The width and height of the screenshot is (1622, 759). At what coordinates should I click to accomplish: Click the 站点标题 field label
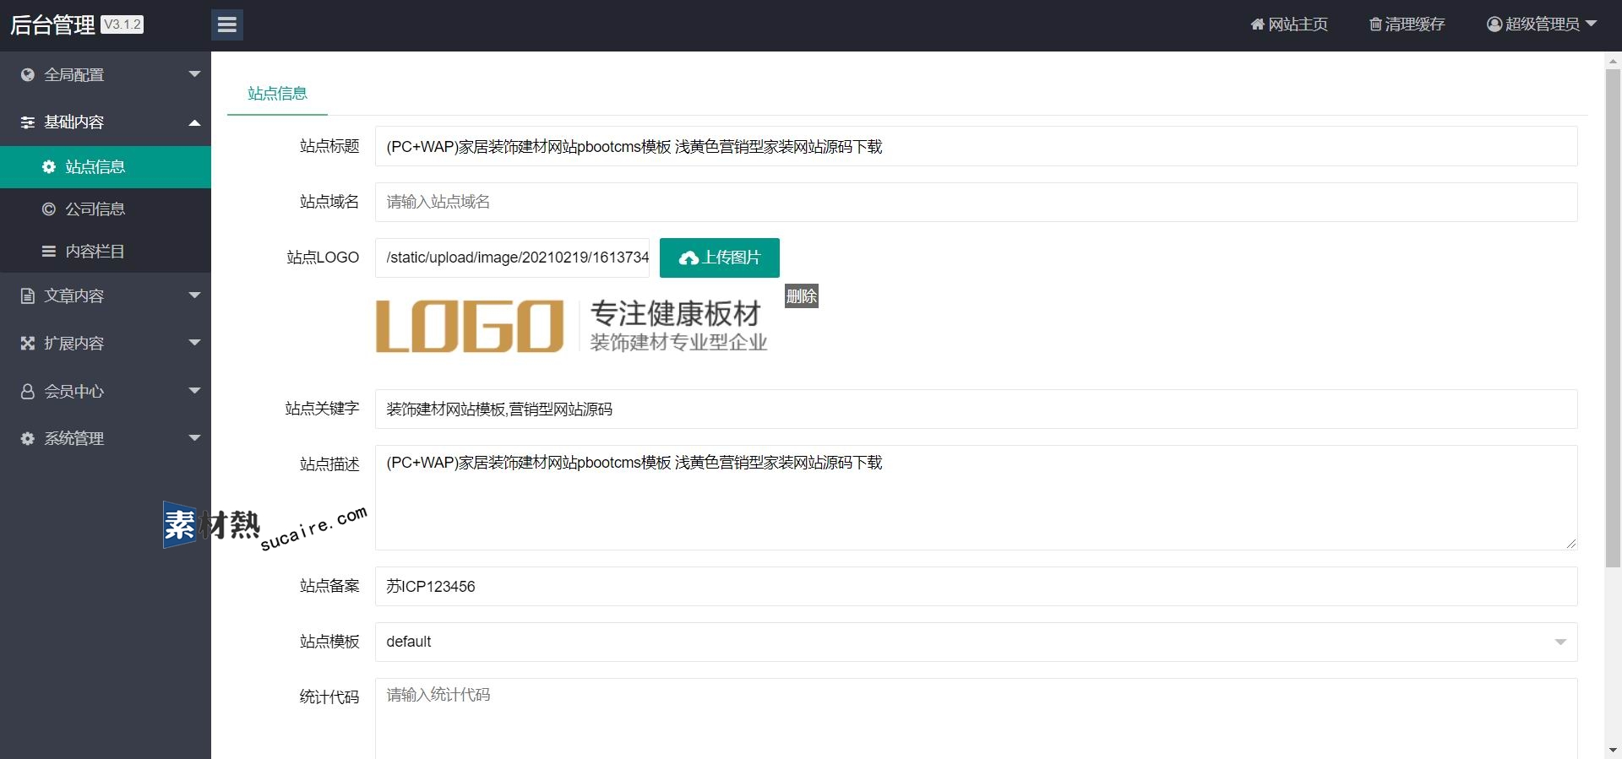tap(329, 146)
